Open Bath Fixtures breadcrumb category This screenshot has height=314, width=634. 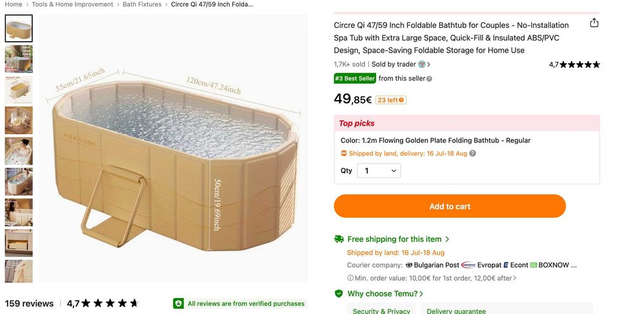[x=142, y=4]
